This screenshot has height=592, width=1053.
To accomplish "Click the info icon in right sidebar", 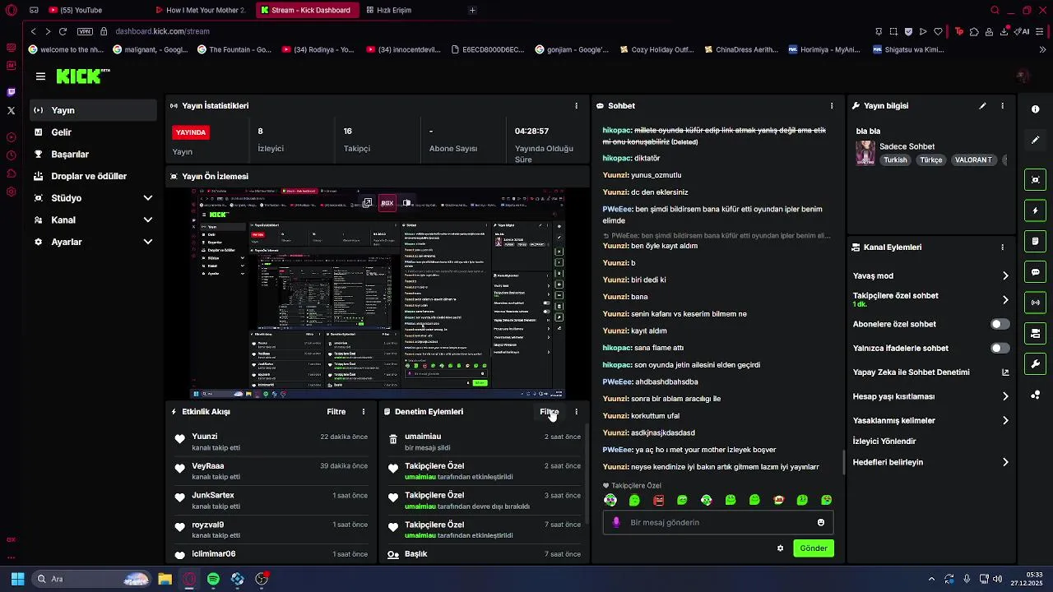I will [x=1035, y=109].
